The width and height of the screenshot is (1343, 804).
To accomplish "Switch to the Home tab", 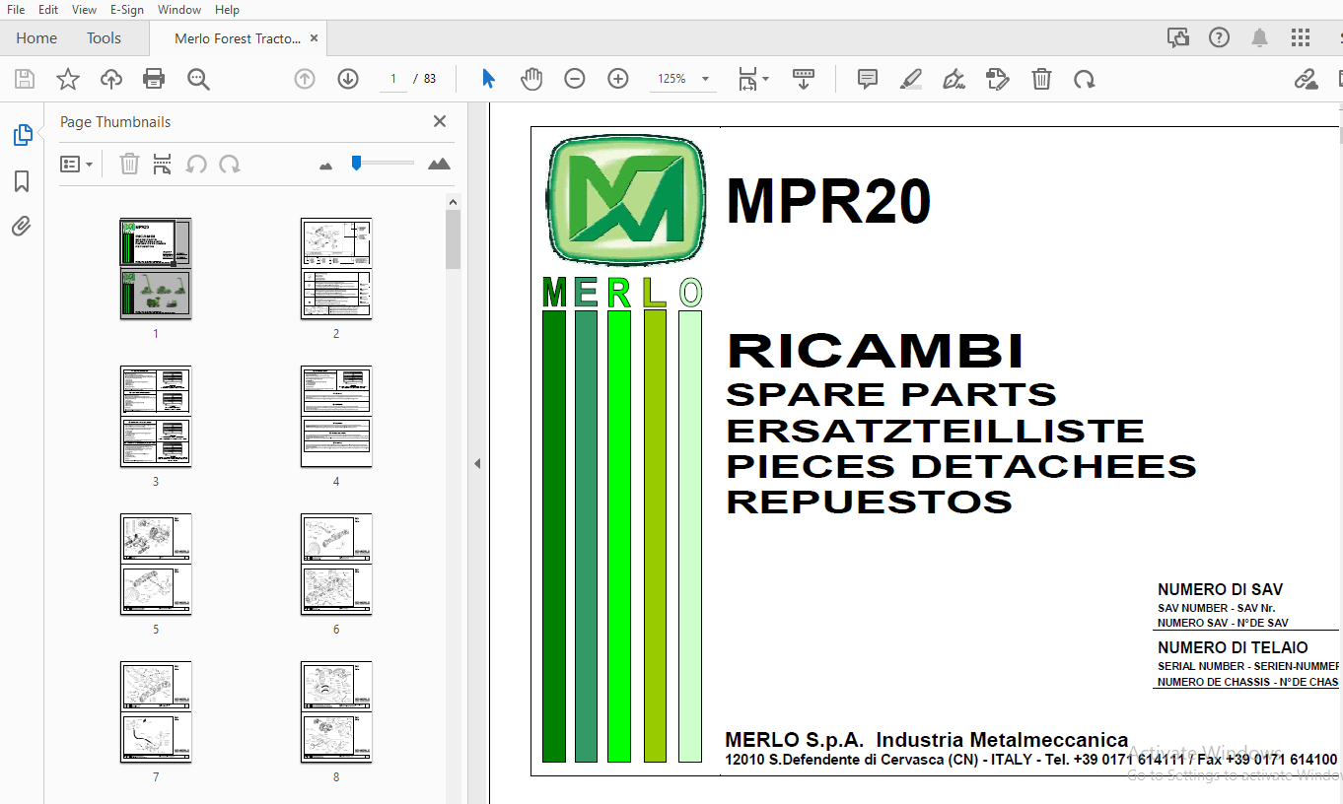I will [x=36, y=38].
